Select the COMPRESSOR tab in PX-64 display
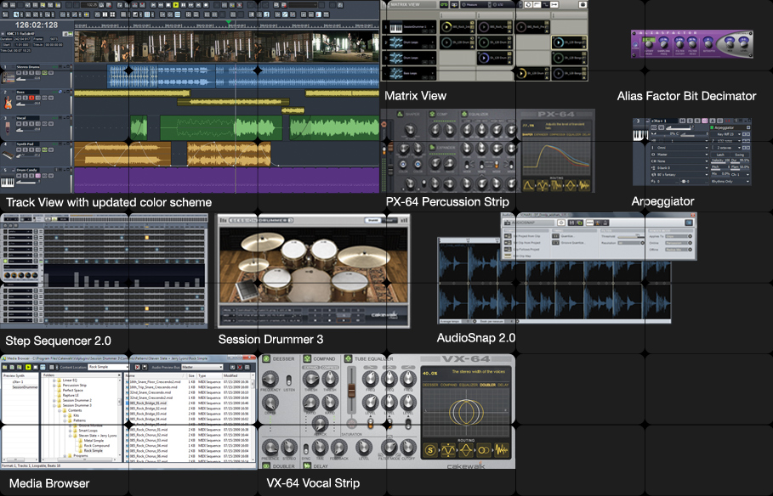The width and height of the screenshot is (773, 496). click(555, 134)
